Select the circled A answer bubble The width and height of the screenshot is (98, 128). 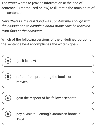pos(8,61)
